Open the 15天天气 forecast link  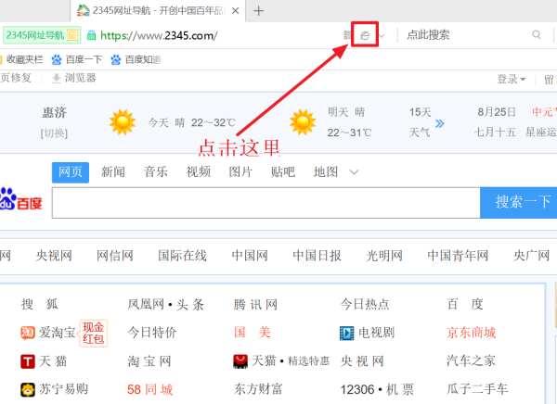(x=420, y=122)
